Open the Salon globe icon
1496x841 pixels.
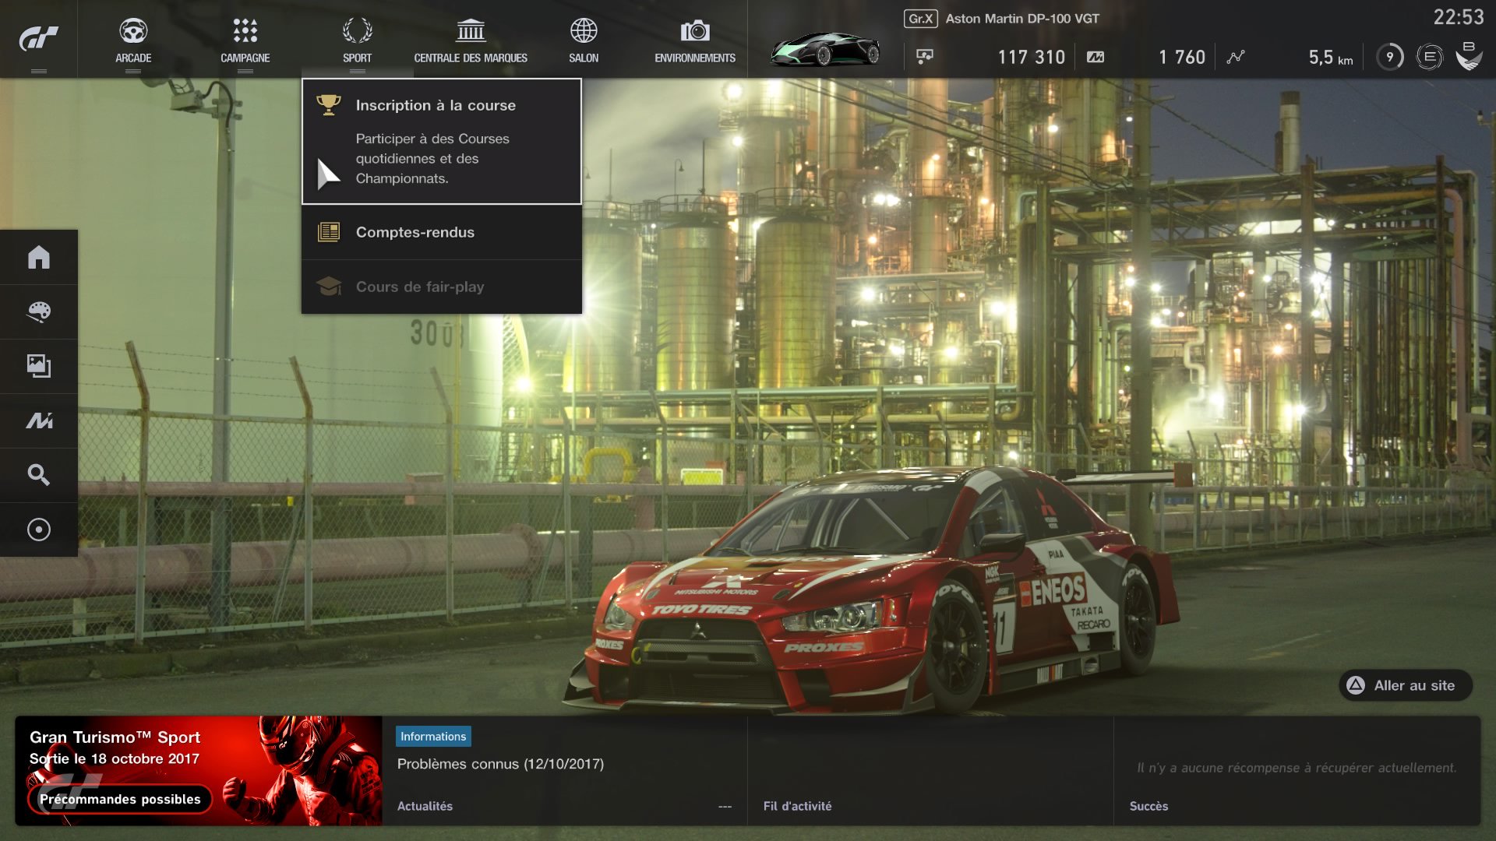(584, 31)
